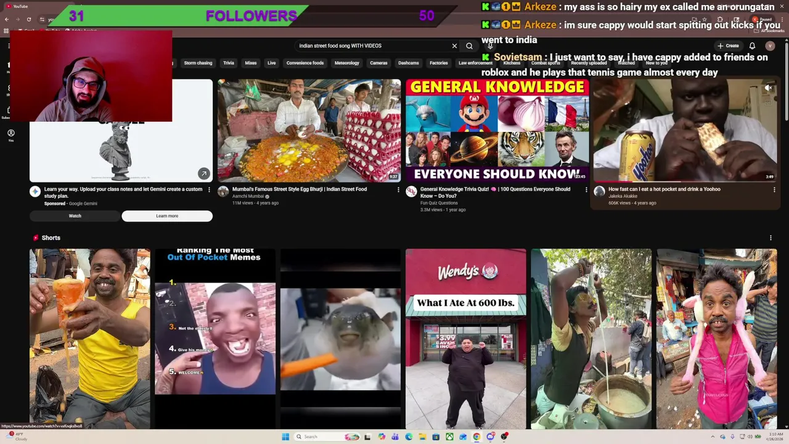Click the YouTube search magnifier button
Viewport: 789px width, 444px height.
coord(469,46)
